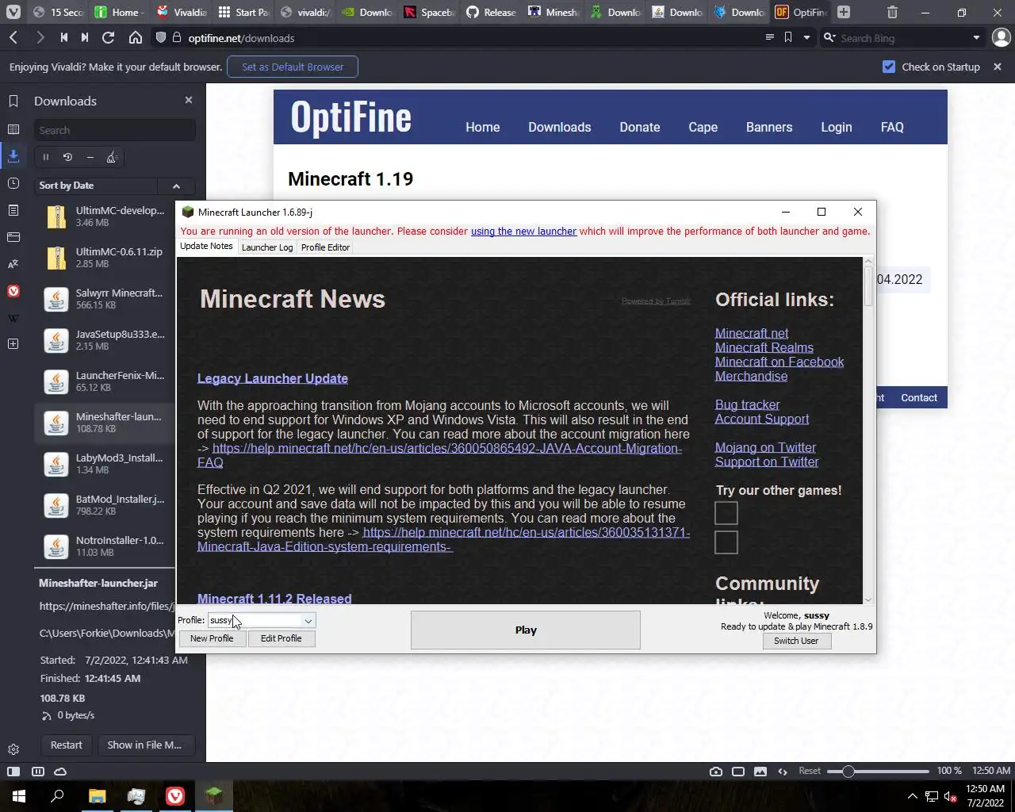Click the Rewind navigation icon

[x=64, y=37]
